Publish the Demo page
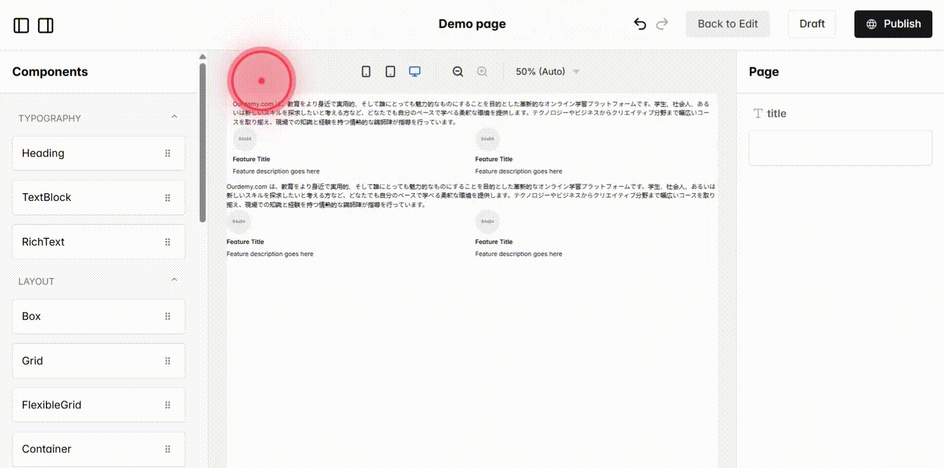 tap(893, 24)
